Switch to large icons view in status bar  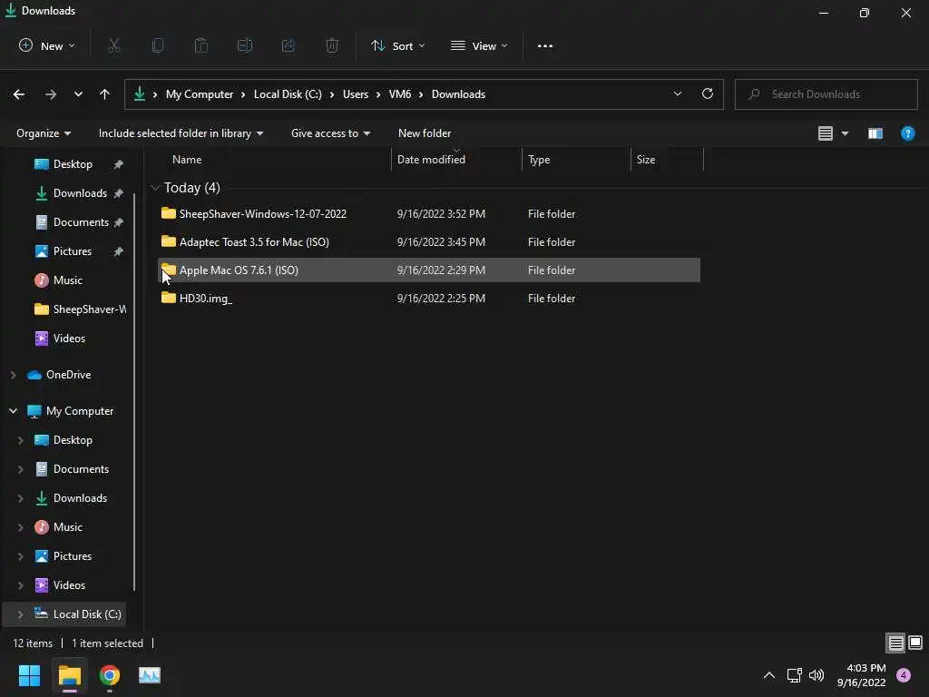coord(915,643)
